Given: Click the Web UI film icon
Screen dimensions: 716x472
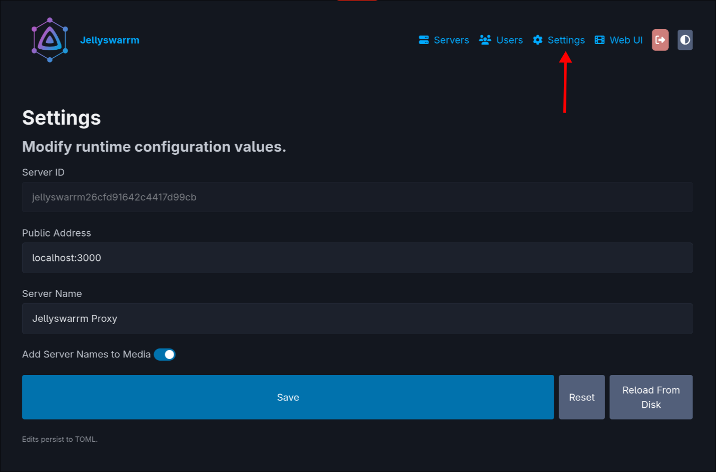Looking at the screenshot, I should tap(599, 40).
